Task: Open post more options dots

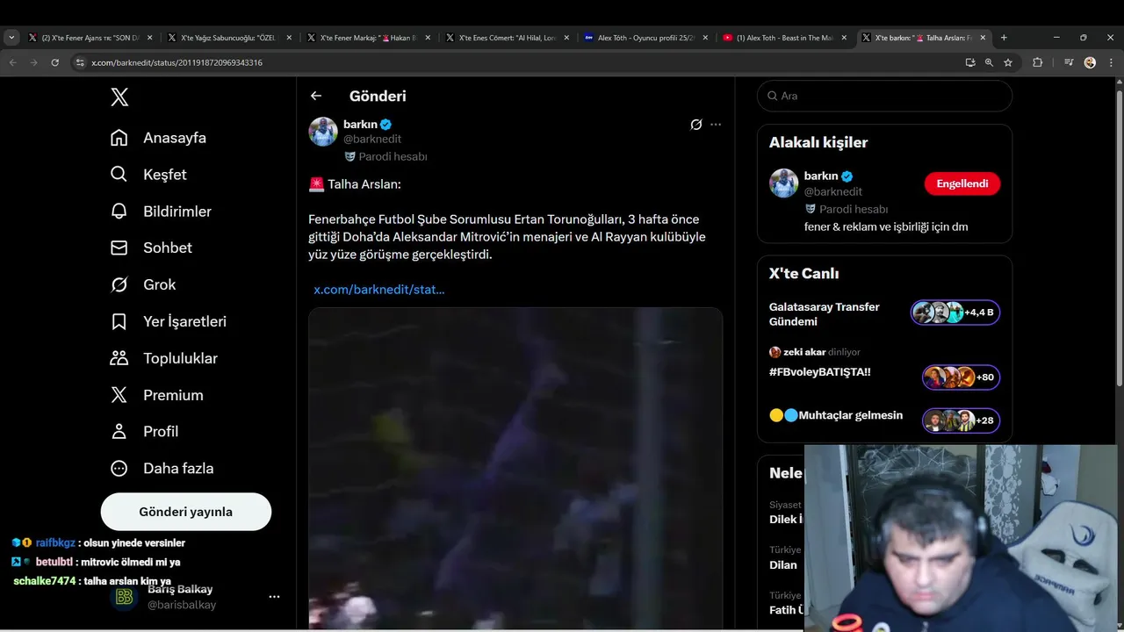Action: tap(716, 125)
